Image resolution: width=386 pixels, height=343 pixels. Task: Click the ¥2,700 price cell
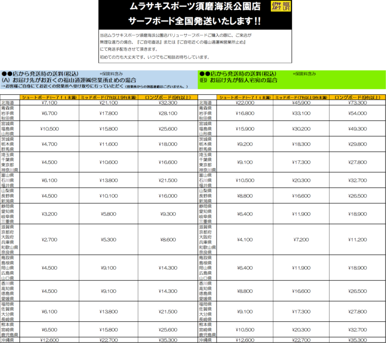[x=50, y=239]
